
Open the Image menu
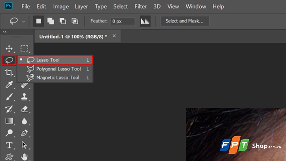tap(61, 6)
